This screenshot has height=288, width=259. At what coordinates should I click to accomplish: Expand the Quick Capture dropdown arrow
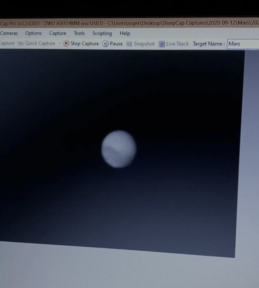click(60, 44)
